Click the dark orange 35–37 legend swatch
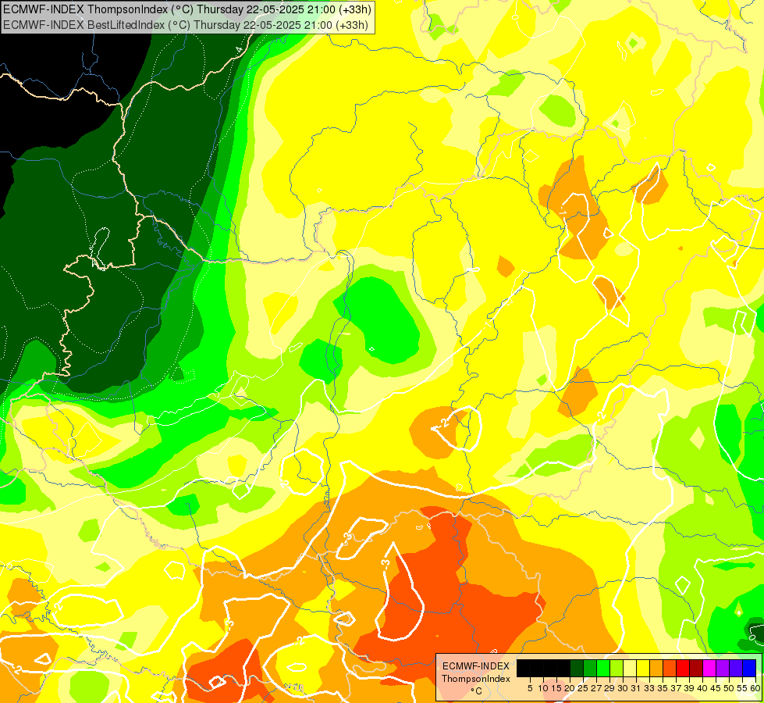The width and height of the screenshot is (764, 703). (x=670, y=669)
